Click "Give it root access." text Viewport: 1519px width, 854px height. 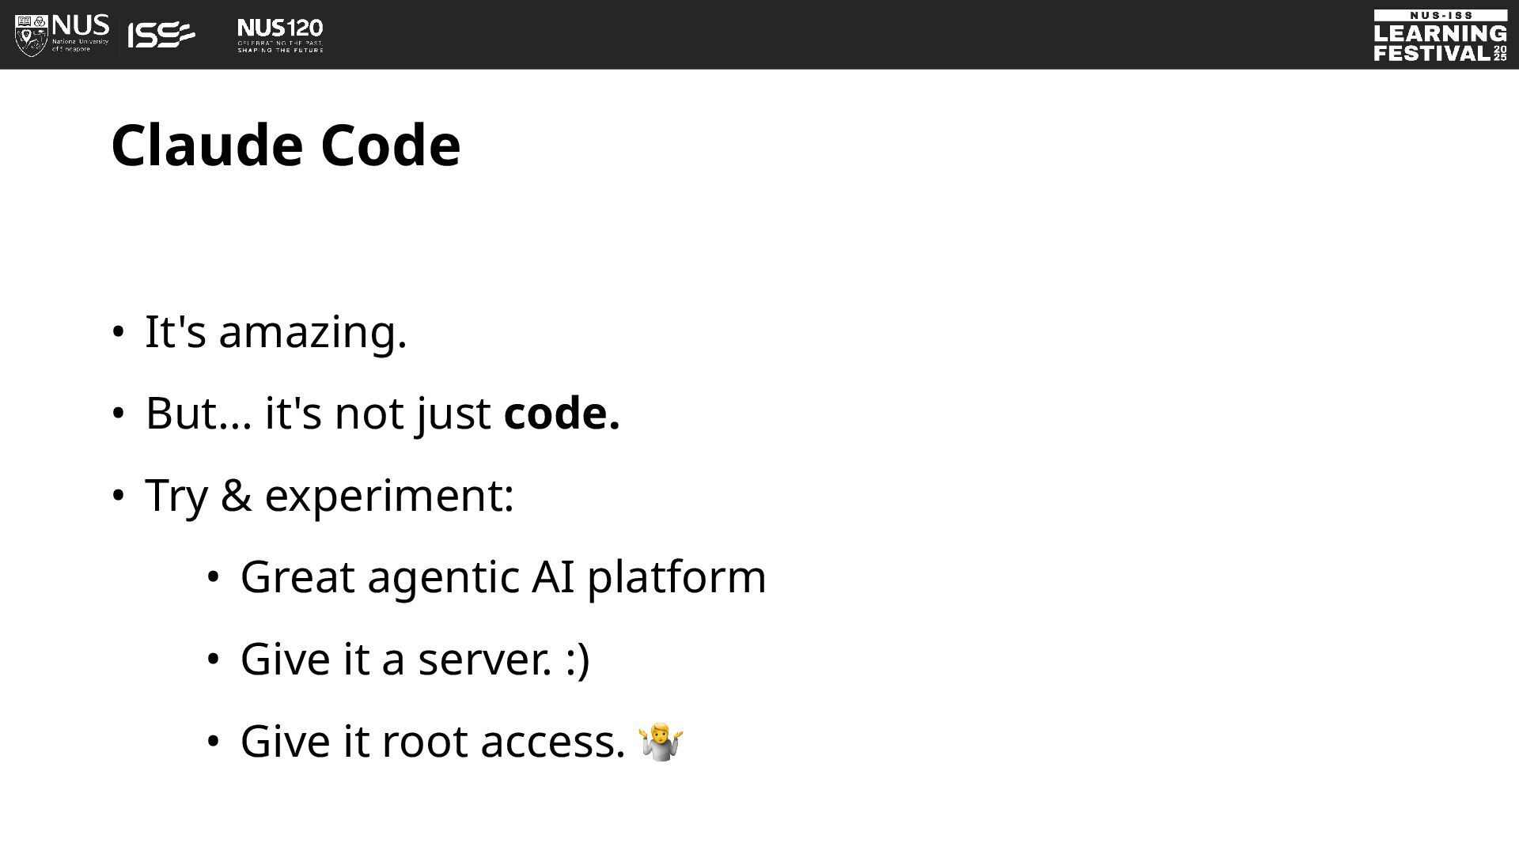tap(433, 741)
